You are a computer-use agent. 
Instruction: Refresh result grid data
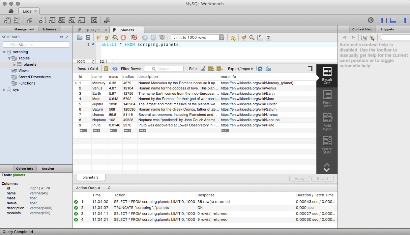[x=115, y=69]
